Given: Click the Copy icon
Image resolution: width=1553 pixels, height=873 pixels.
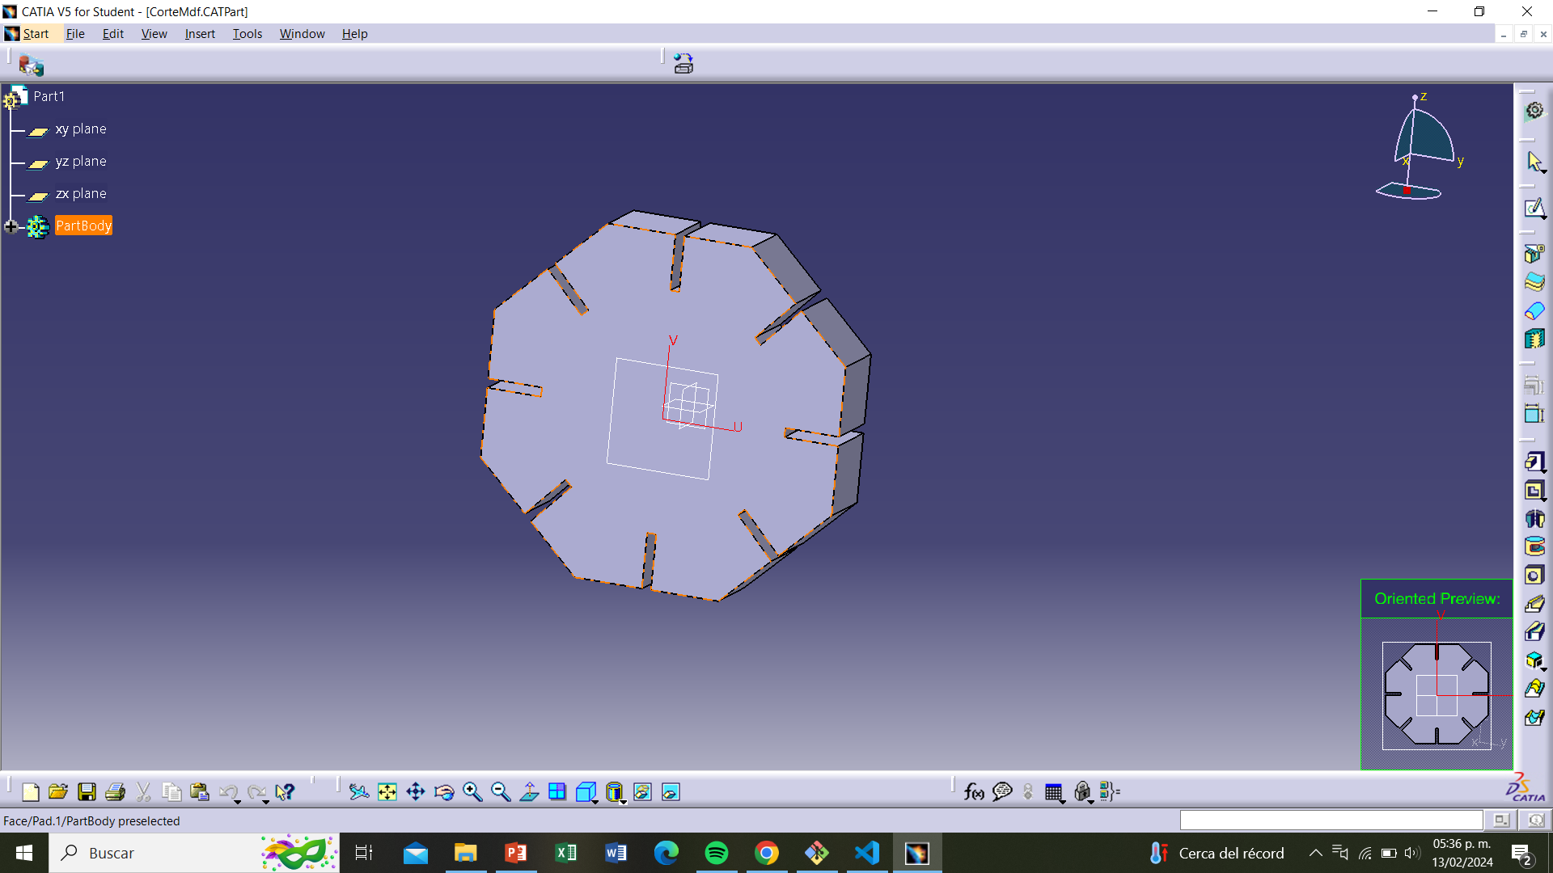Looking at the screenshot, I should [x=171, y=792].
